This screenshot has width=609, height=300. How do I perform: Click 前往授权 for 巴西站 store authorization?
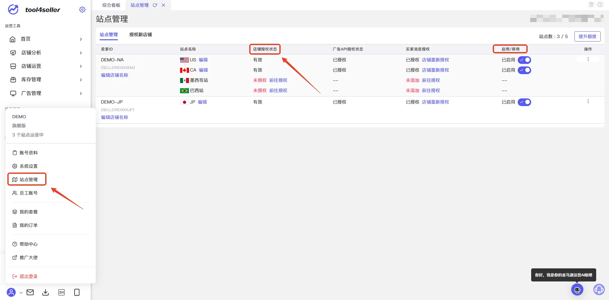[x=278, y=90]
